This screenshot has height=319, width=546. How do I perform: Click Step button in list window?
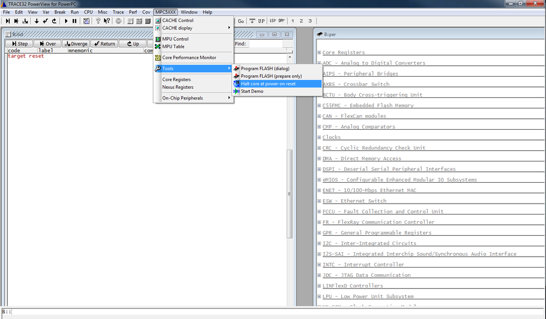(19, 44)
